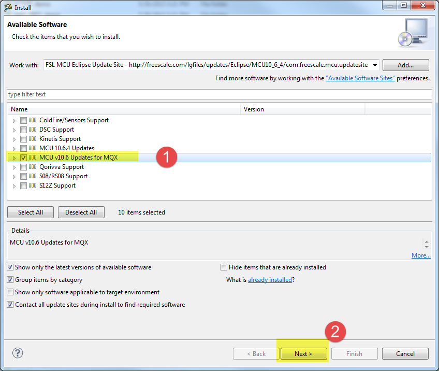This screenshot has height=371, width=439.
Task: Click the Qorivva Support category icon
Action: (33, 167)
